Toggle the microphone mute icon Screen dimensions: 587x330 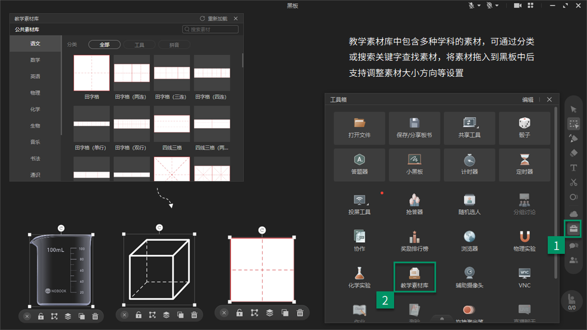tap(471, 5)
